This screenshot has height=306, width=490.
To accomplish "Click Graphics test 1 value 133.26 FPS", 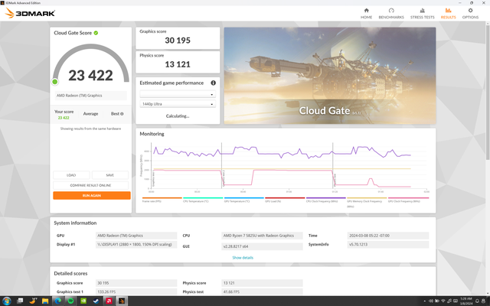I will pos(136,291).
